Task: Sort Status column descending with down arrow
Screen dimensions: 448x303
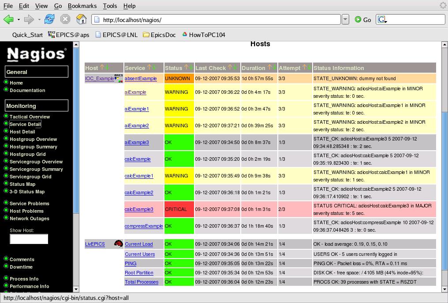Action: tap(191, 67)
